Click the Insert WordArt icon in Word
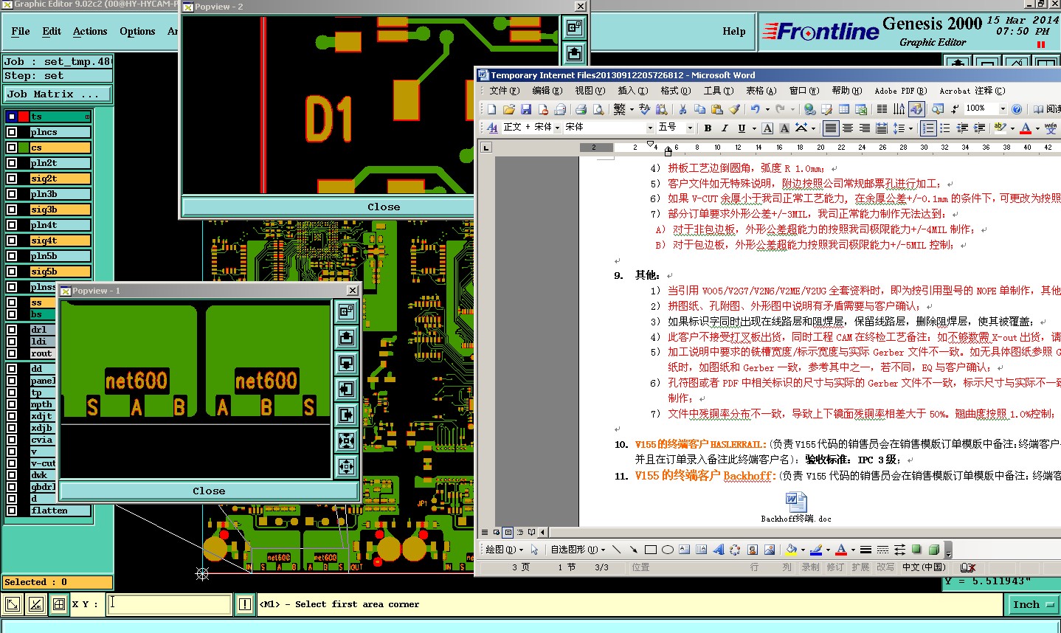 719,550
